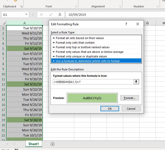Image resolution: width=165 pixels, height=150 pixels.
Task: Open the Clipboard group dialog launcher
Action: pos(21,7)
